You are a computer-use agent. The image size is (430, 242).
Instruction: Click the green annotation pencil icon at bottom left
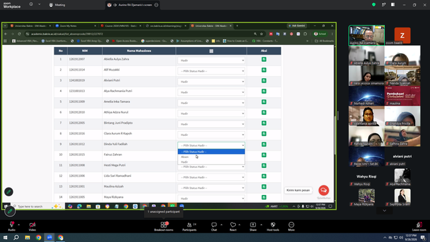(x=10, y=211)
